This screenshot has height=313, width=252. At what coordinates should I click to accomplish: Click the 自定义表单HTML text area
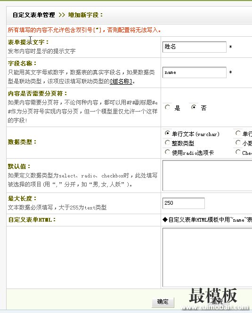[x=207, y=257]
